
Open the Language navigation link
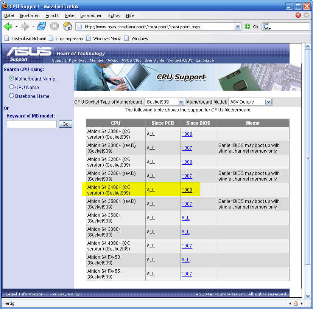(205, 60)
